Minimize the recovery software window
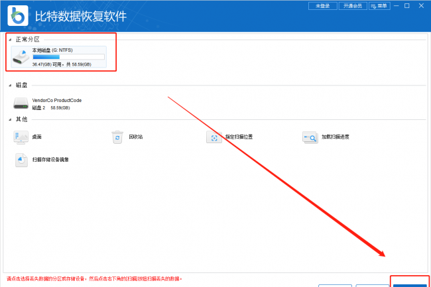The height and width of the screenshot is (287, 431). click(x=396, y=6)
